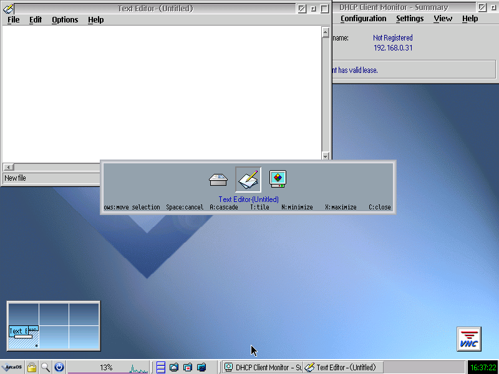The image size is (499, 374).
Task: Click the padlock lockup icon in taskbar
Action: click(x=31, y=367)
